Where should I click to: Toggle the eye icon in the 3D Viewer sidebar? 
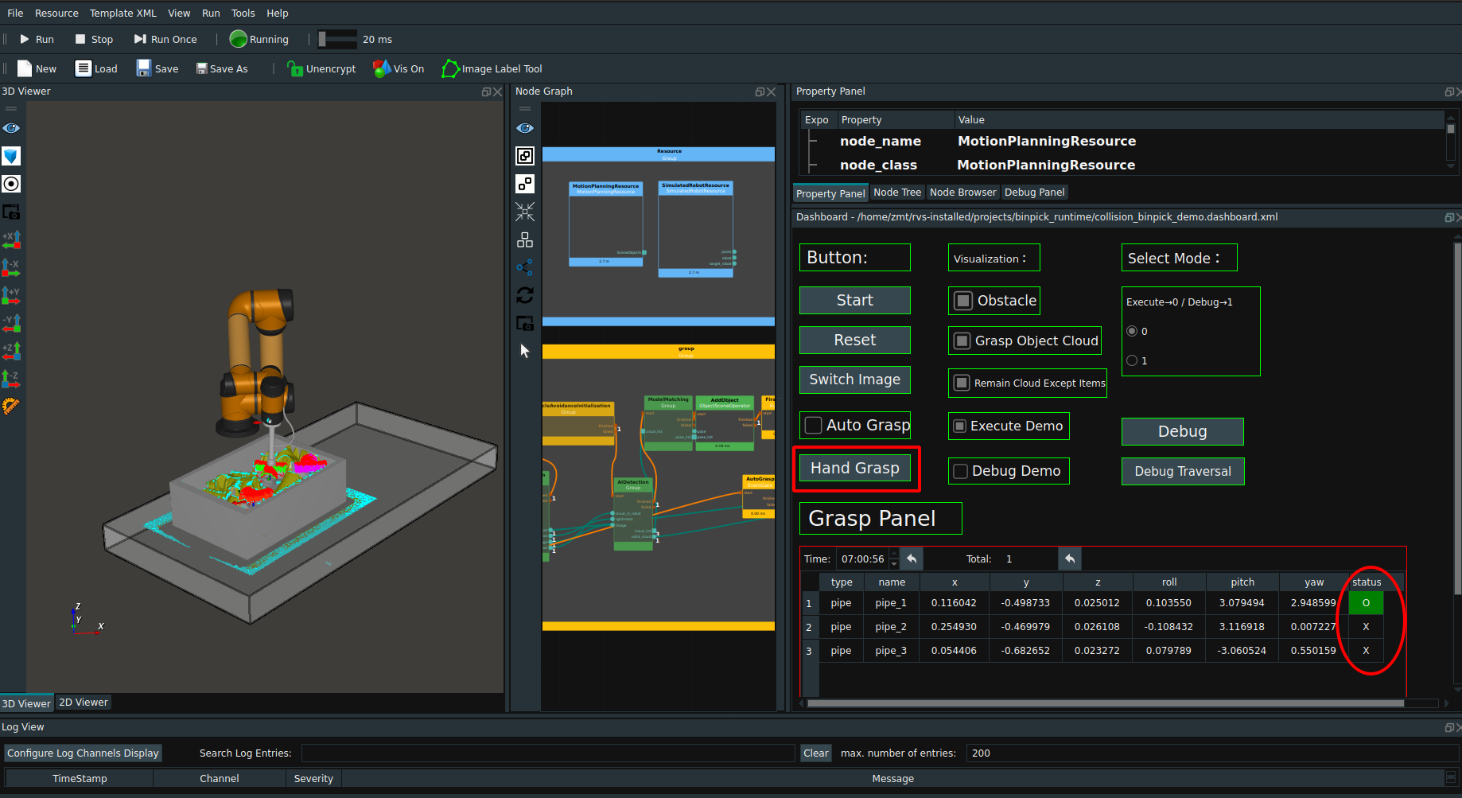11,128
